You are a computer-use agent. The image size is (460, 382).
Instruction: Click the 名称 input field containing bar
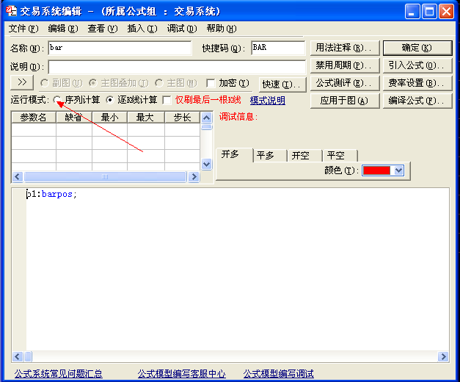120,48
